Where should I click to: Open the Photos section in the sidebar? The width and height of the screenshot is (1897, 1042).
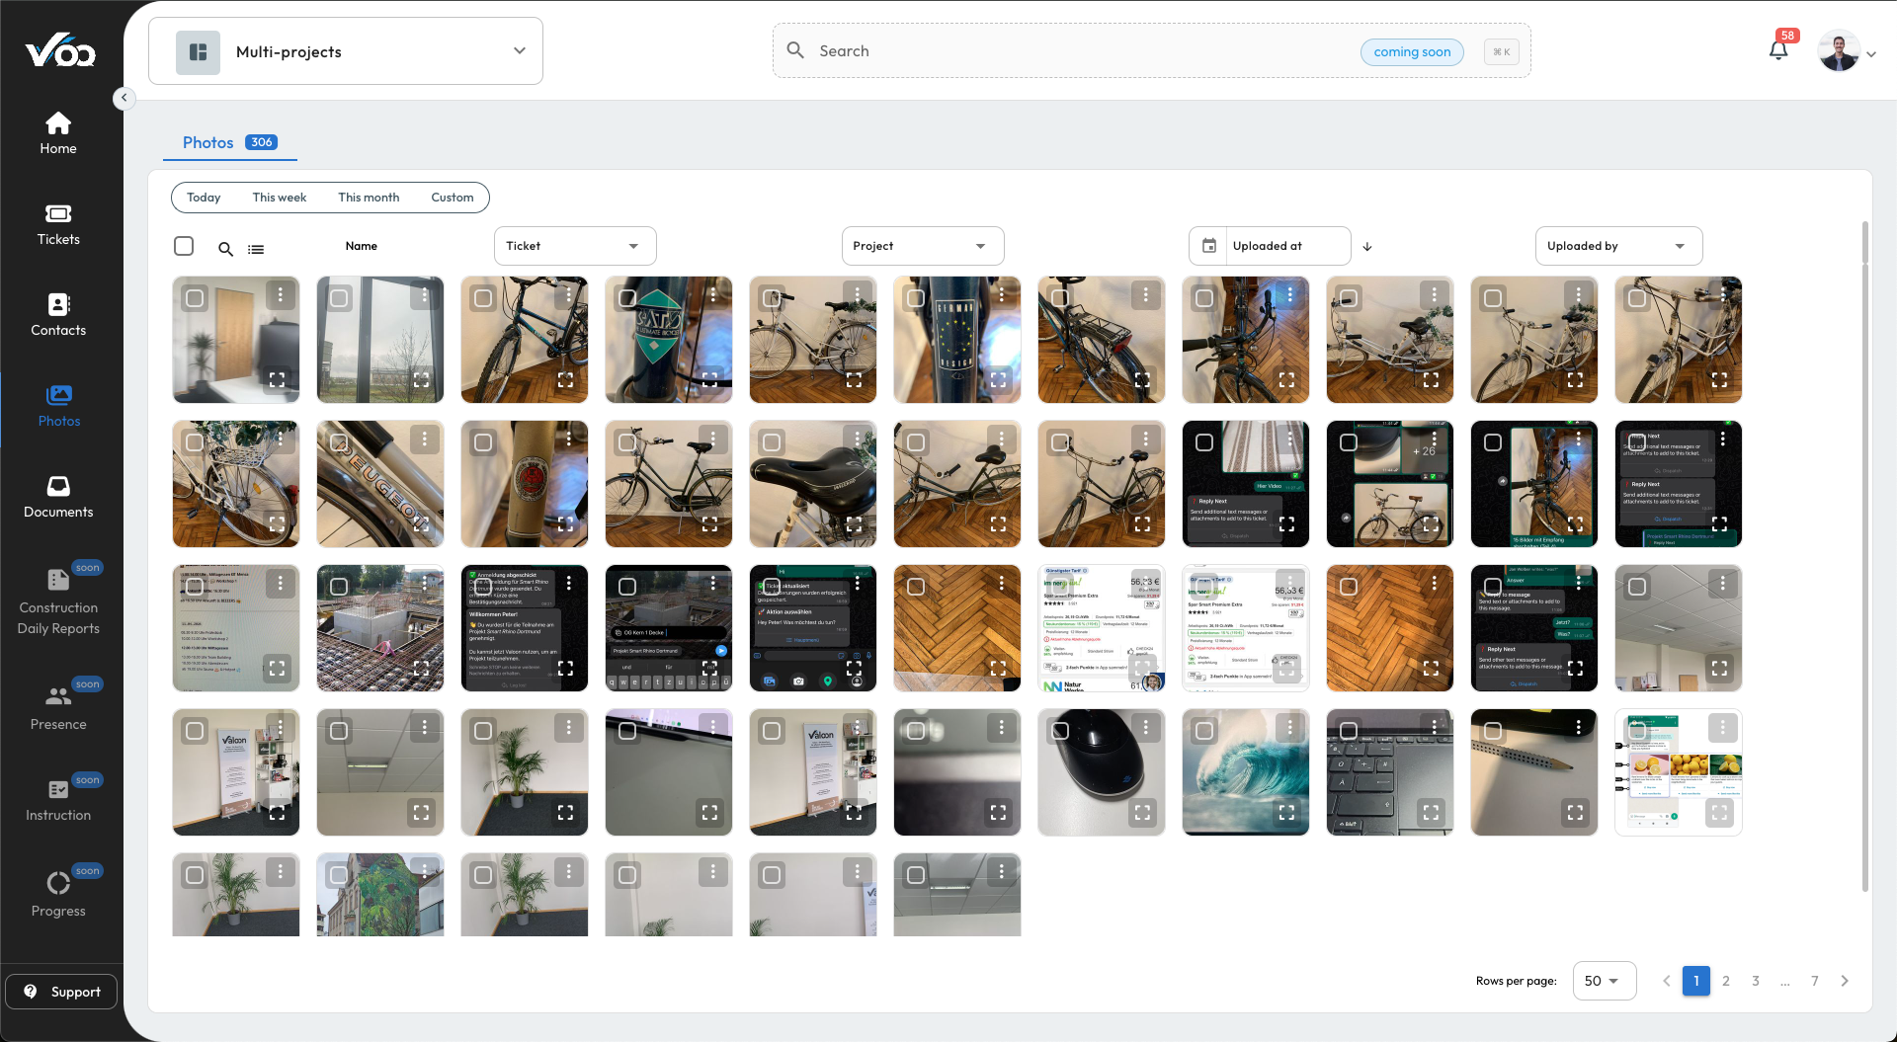(x=58, y=405)
